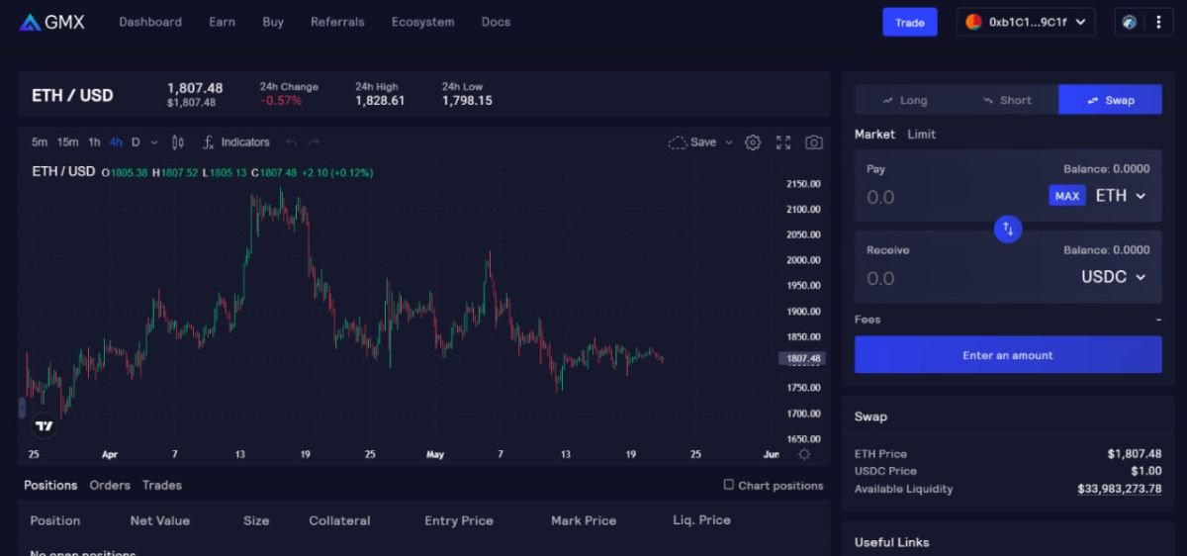Open the Positions tab
The width and height of the screenshot is (1187, 556).
point(50,485)
